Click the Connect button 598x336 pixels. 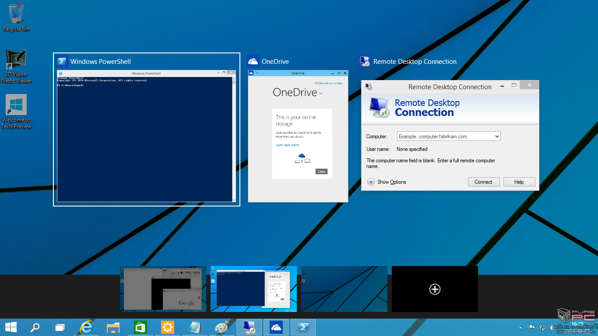(483, 182)
